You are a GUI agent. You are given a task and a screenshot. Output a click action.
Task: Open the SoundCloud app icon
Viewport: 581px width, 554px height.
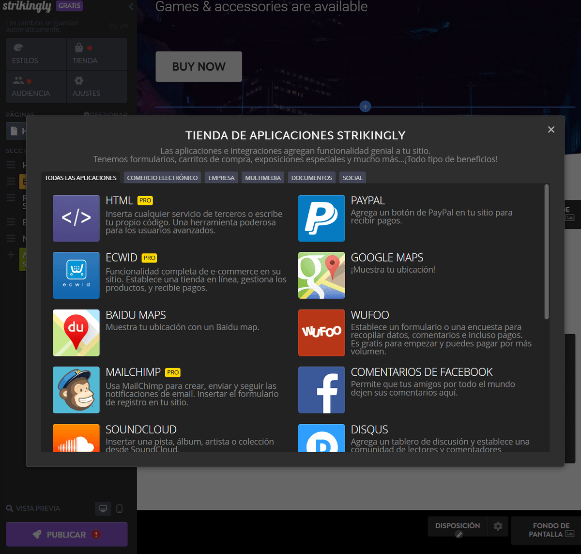pos(76,438)
